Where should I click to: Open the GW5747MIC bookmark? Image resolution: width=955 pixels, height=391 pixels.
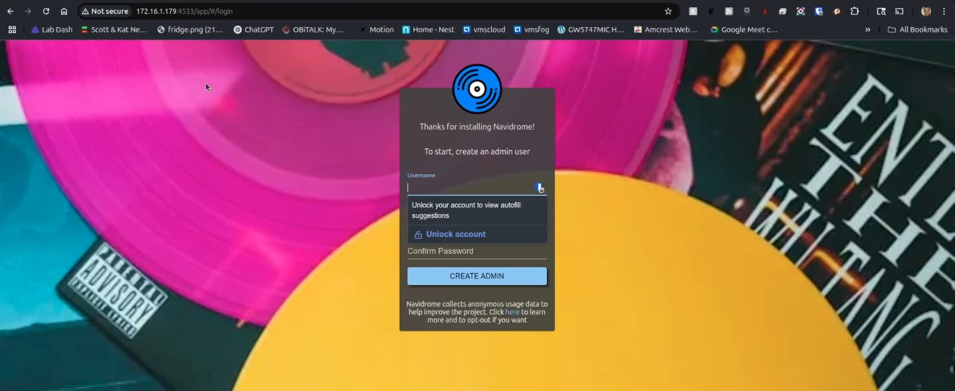point(591,29)
